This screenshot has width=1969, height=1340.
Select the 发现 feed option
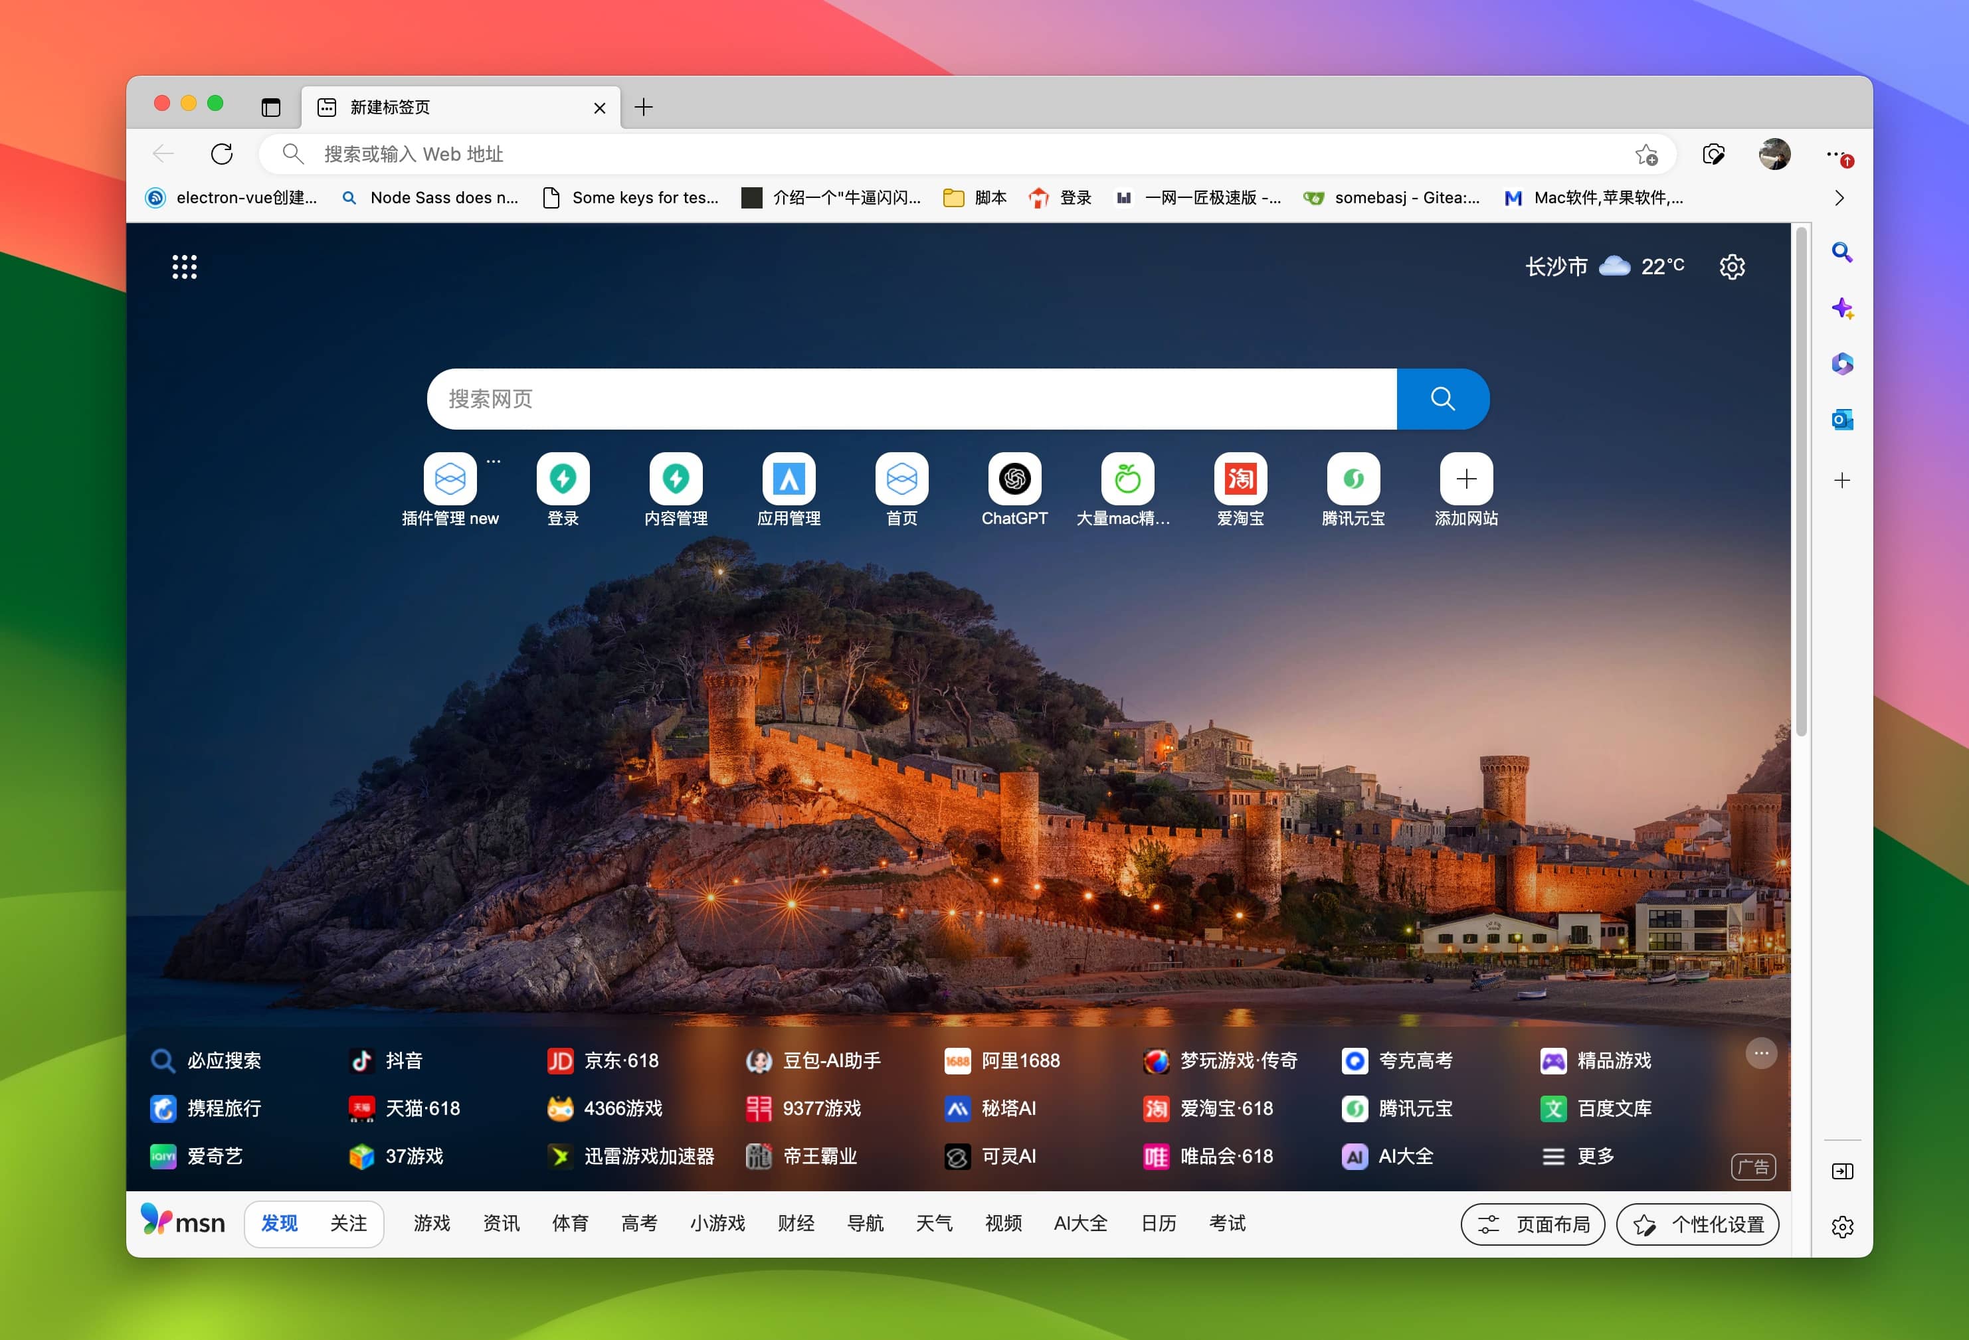tap(280, 1224)
